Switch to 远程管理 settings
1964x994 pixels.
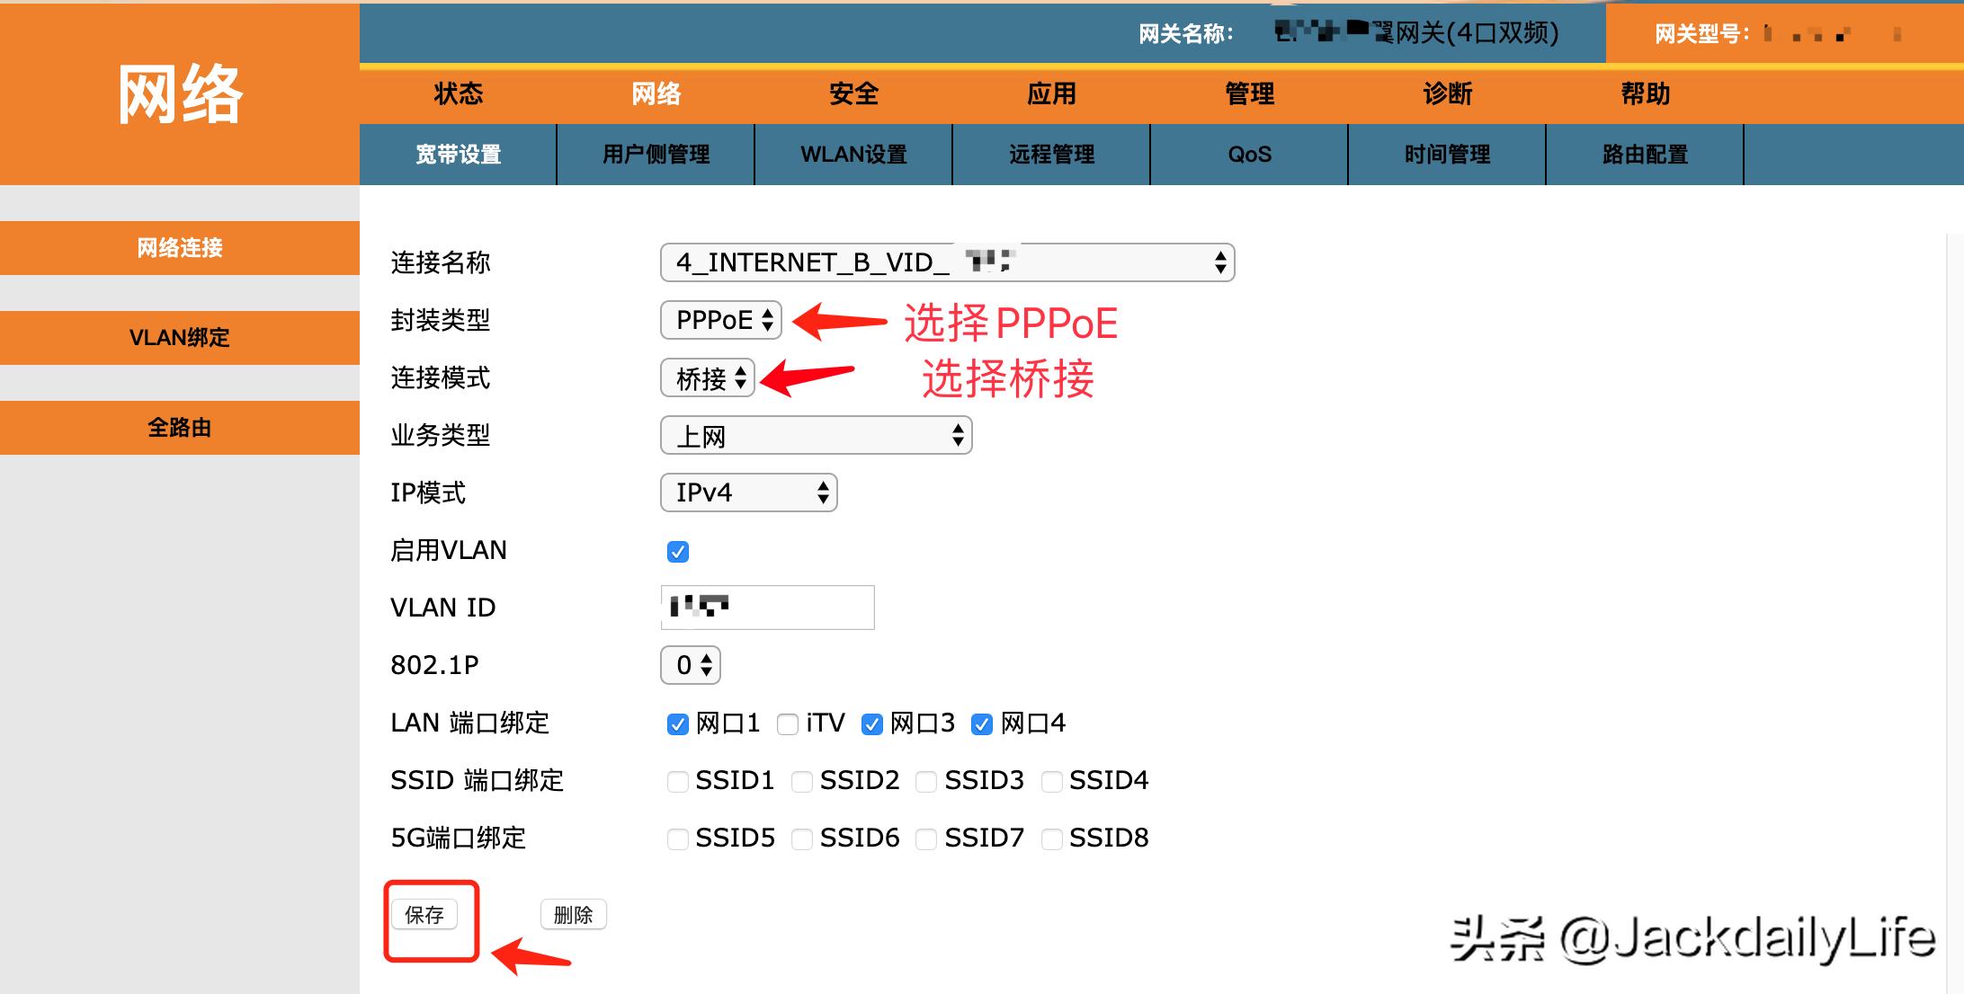click(1049, 154)
